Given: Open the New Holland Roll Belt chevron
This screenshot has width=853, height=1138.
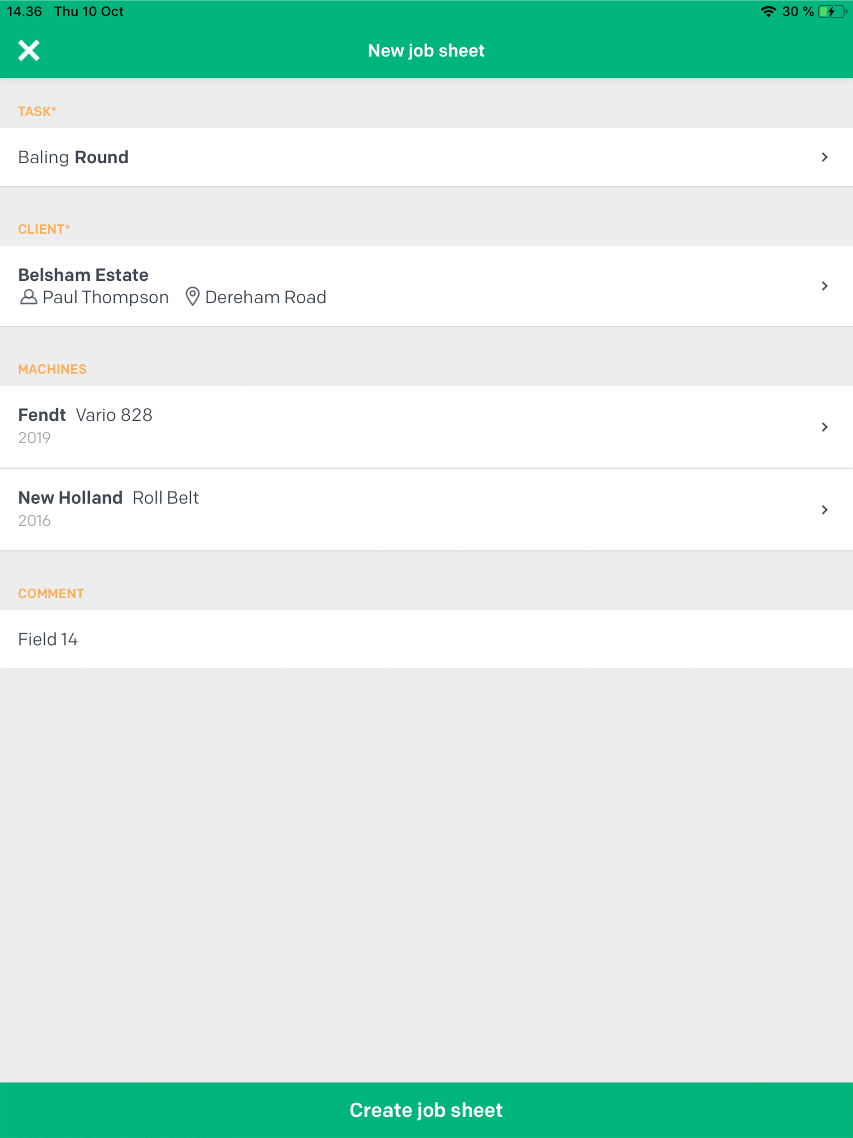Looking at the screenshot, I should coord(824,510).
